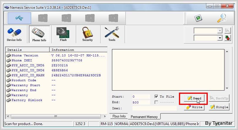Open the Tools section
238x130 pixels.
[x=112, y=34]
